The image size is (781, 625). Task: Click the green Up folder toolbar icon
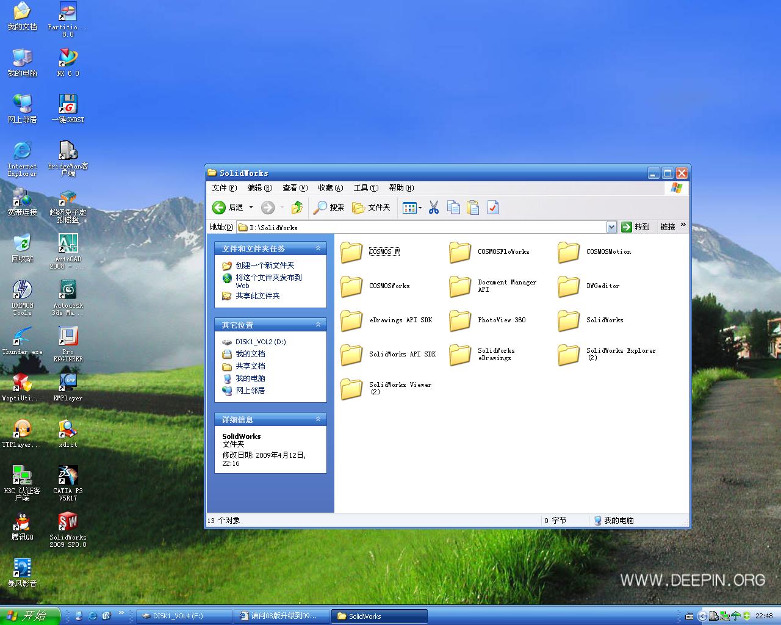click(297, 208)
